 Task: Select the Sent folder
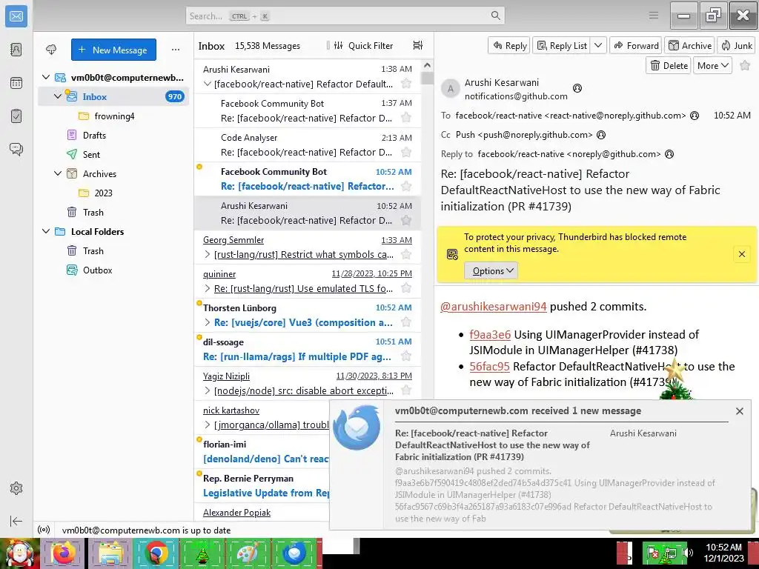91,154
